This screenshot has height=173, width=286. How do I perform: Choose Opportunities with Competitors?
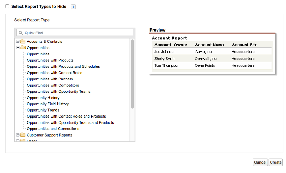pos(53,85)
